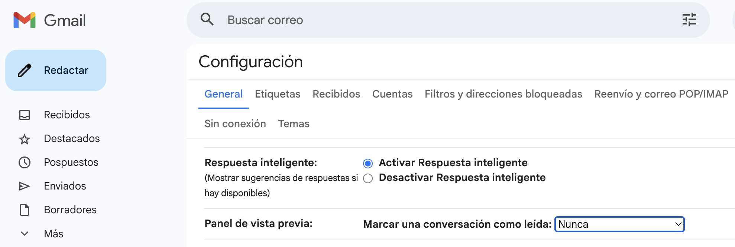Open the Nunca dropdown for preview pane
The image size is (735, 247).
pos(619,224)
